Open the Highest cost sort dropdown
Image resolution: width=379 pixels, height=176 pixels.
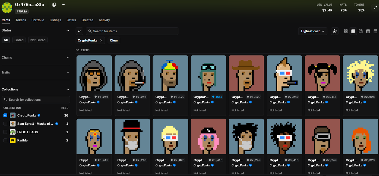point(313,31)
